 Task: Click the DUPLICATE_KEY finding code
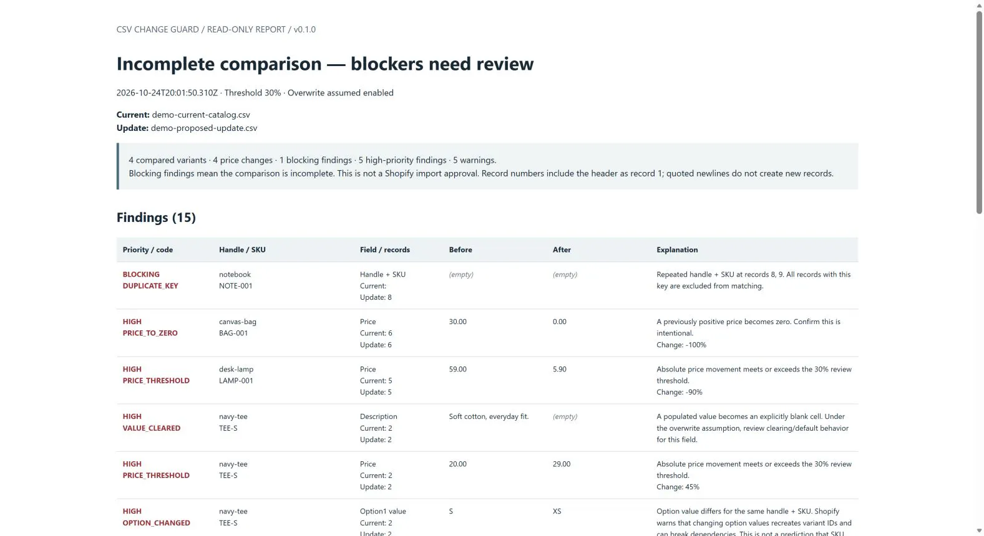pos(150,286)
